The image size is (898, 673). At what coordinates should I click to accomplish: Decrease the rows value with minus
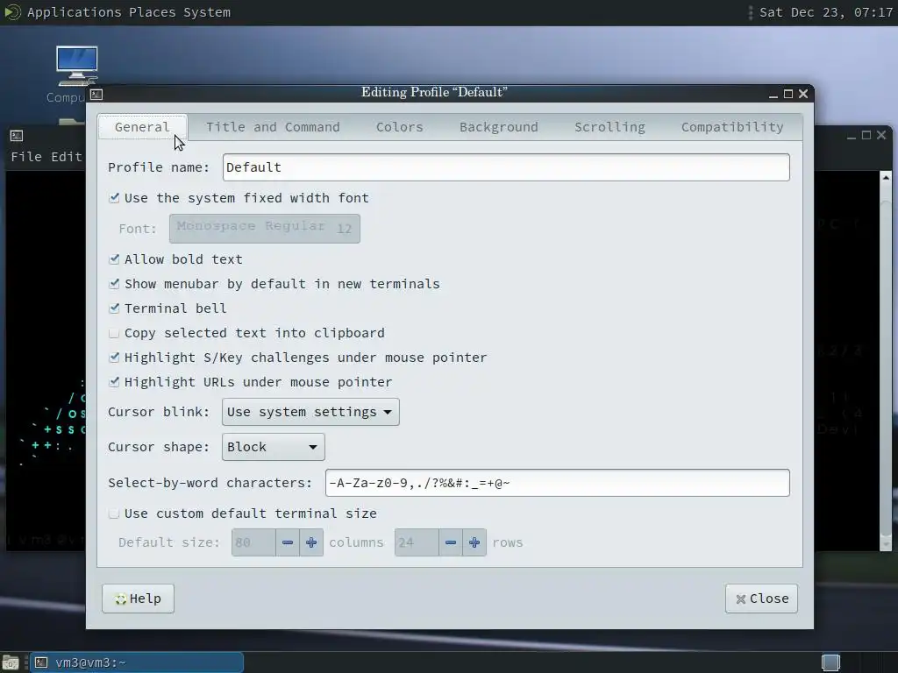pos(451,542)
